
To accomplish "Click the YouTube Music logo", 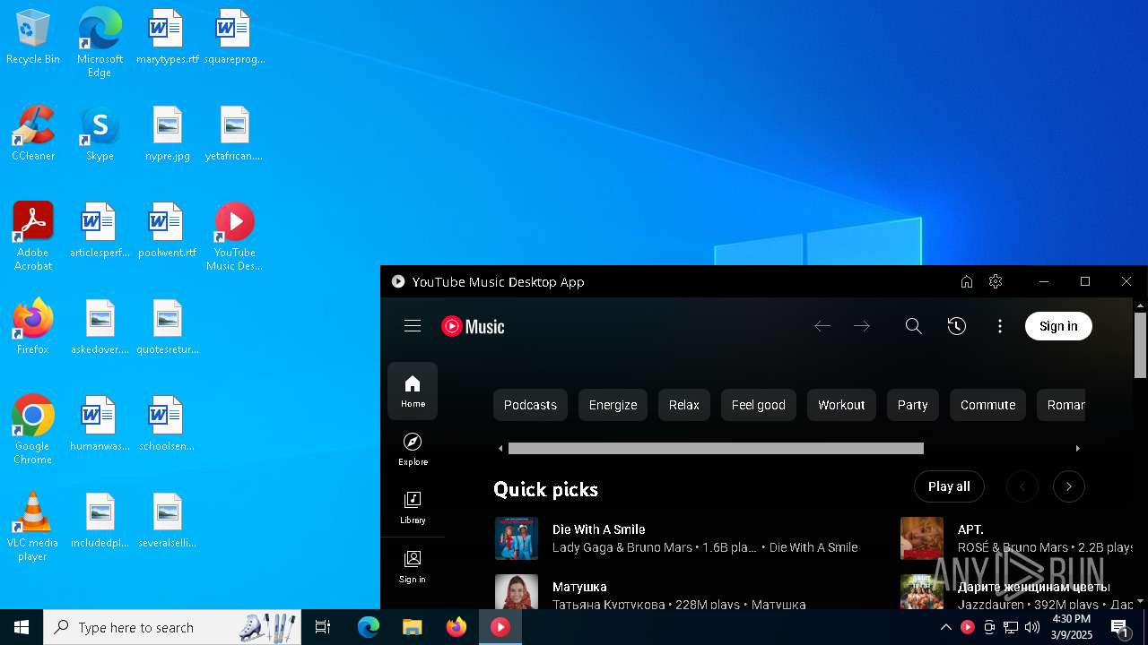I will click(473, 327).
